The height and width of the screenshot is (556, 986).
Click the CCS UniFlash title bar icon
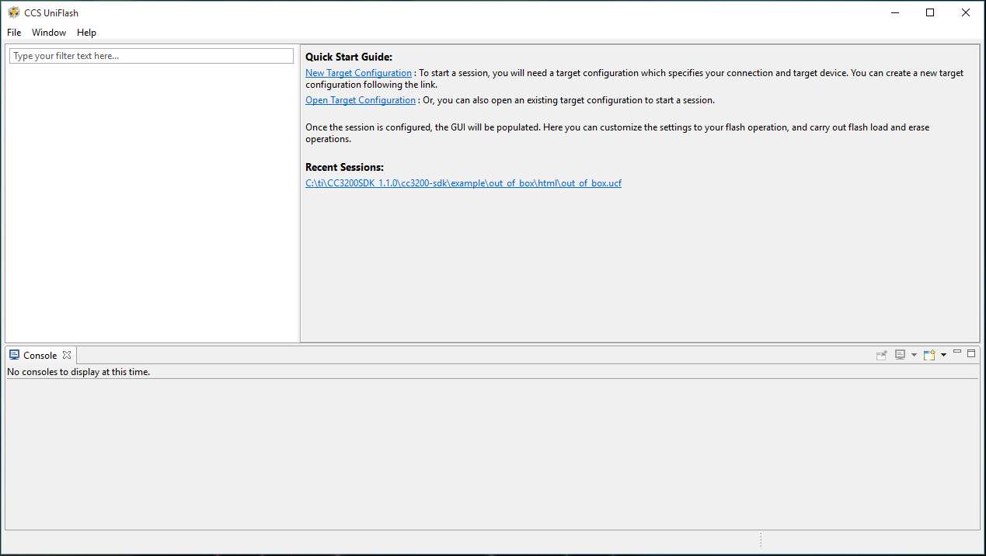[13, 12]
